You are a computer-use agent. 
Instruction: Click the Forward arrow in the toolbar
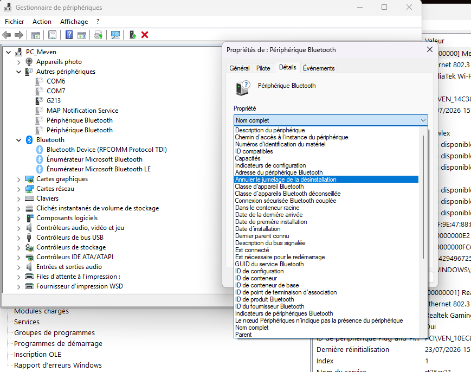pos(19,35)
